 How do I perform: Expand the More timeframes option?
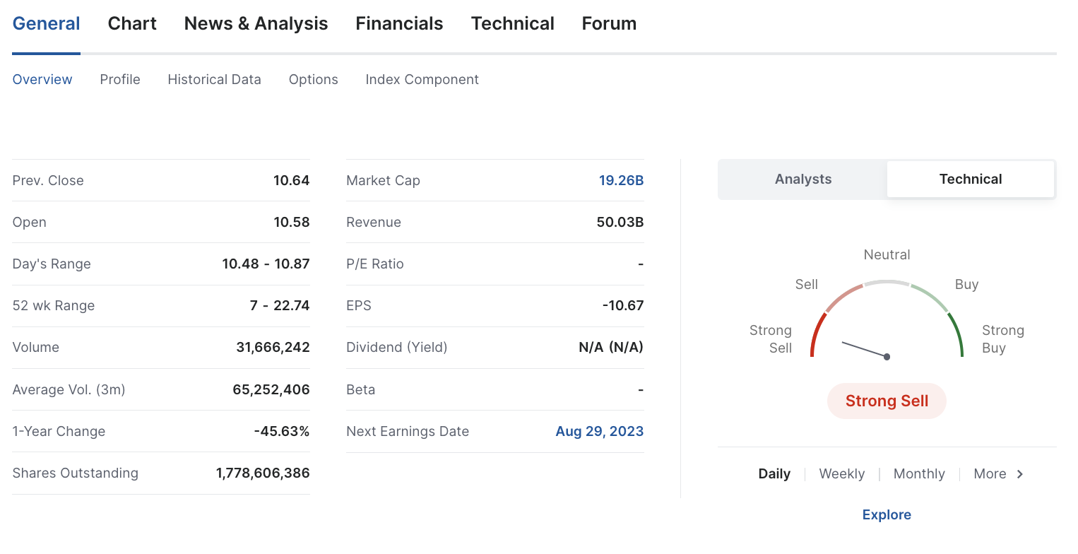pyautogui.click(x=990, y=474)
